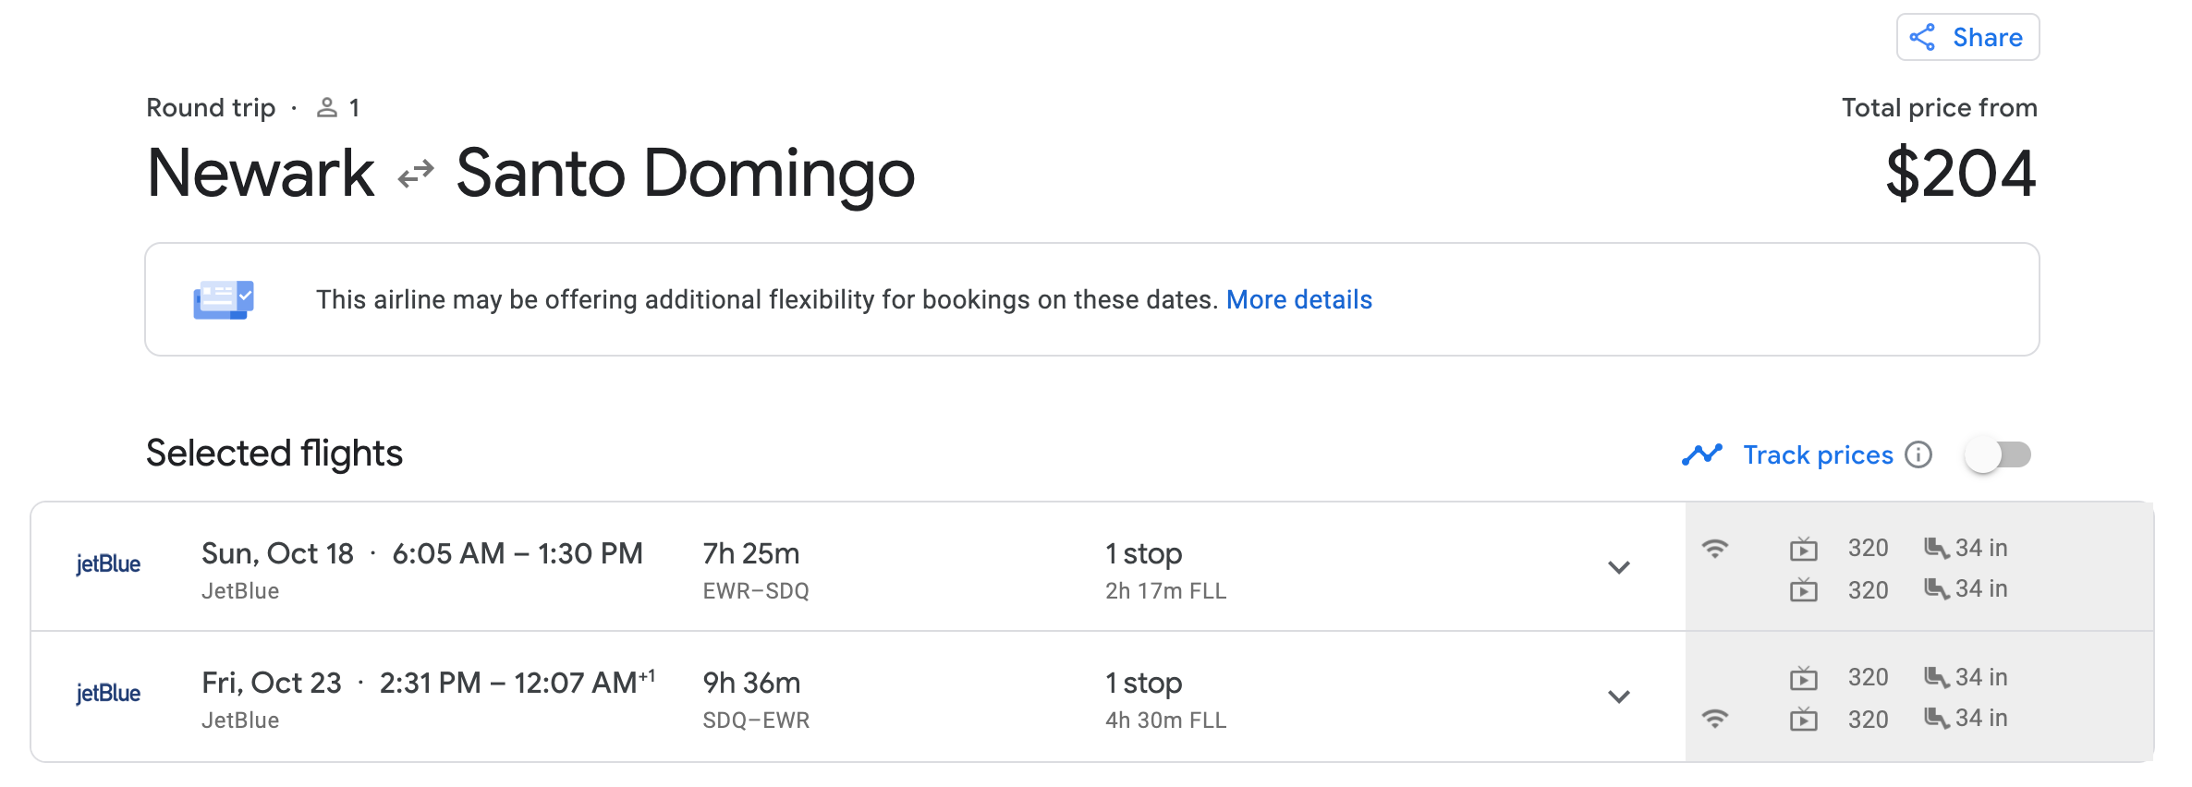The image size is (2192, 787).
Task: Click the round-trip arrows icon between cities
Action: coord(416,174)
